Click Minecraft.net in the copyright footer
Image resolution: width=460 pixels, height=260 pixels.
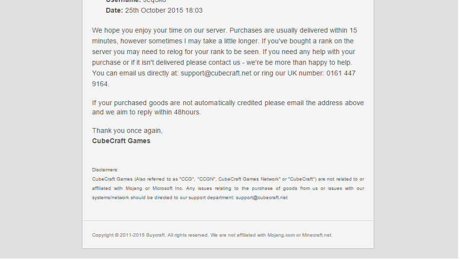317,235
